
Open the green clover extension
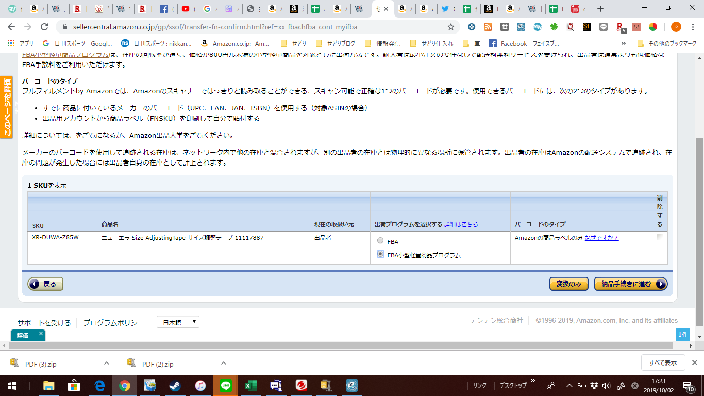[554, 27]
